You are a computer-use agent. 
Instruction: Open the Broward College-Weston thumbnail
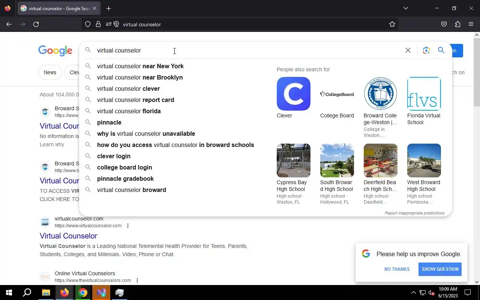(381, 94)
